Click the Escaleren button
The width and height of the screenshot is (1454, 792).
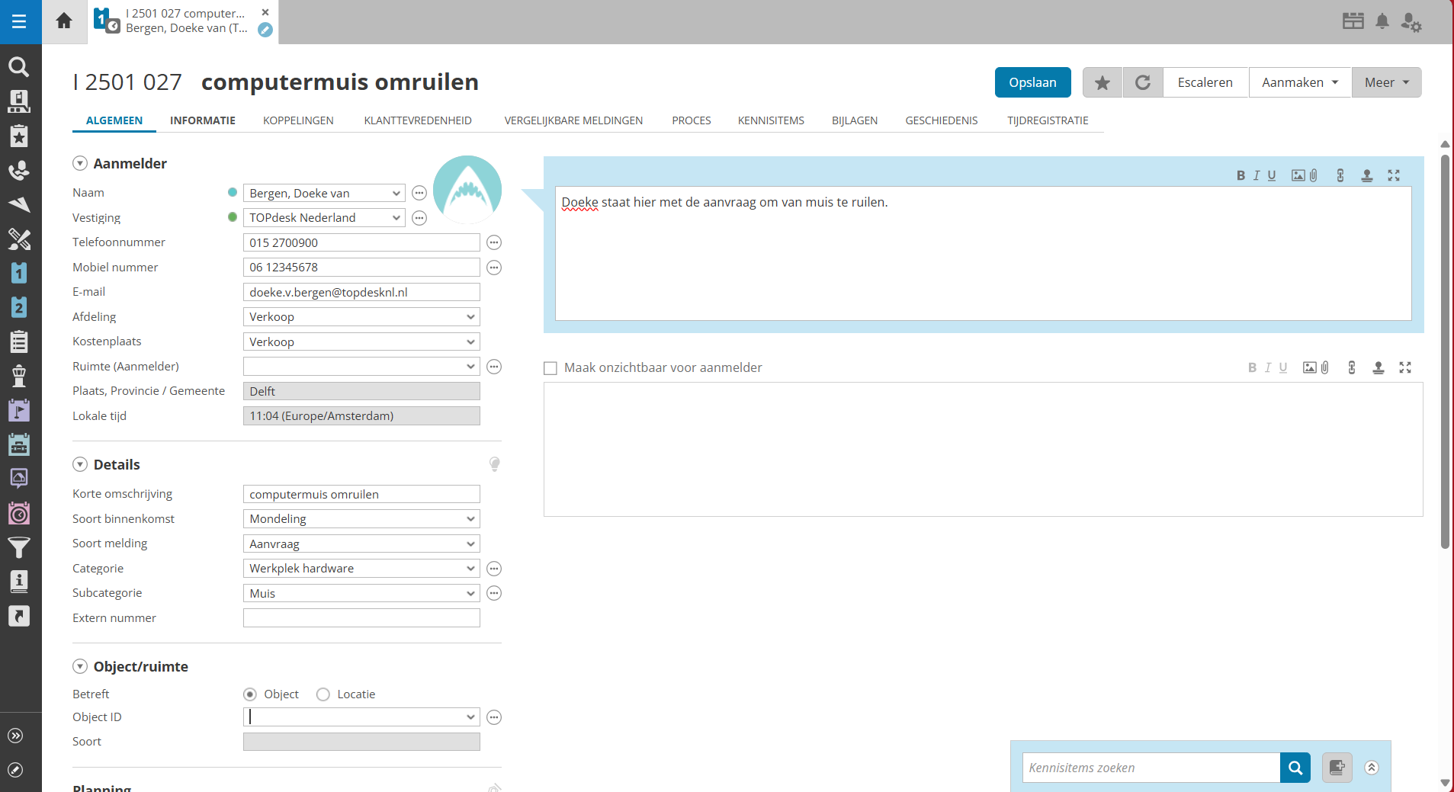pos(1205,82)
